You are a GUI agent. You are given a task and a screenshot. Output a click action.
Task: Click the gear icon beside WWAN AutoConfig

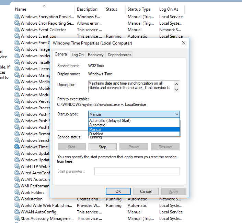coord(17,212)
